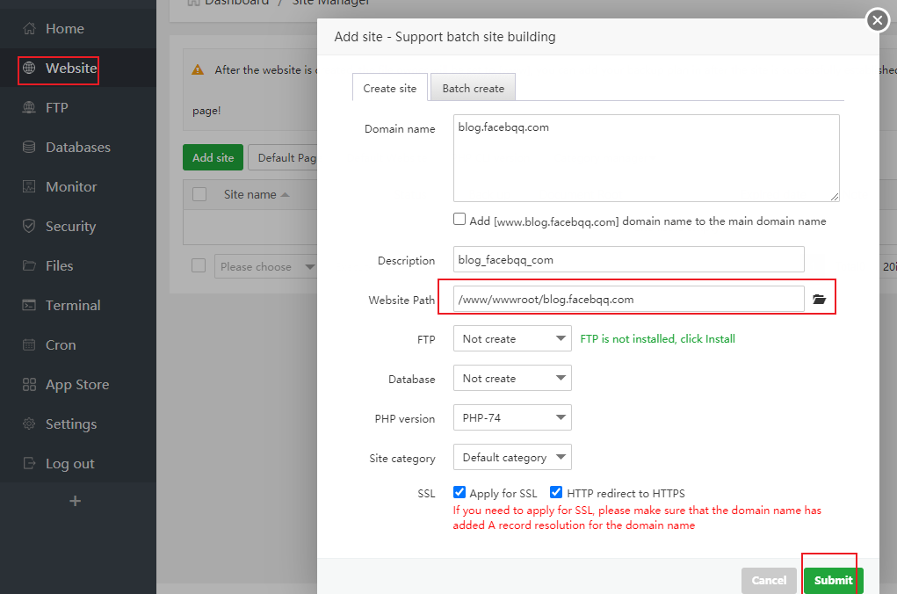Click the FTP not installed Install link
This screenshot has height=594, width=897.
click(657, 339)
